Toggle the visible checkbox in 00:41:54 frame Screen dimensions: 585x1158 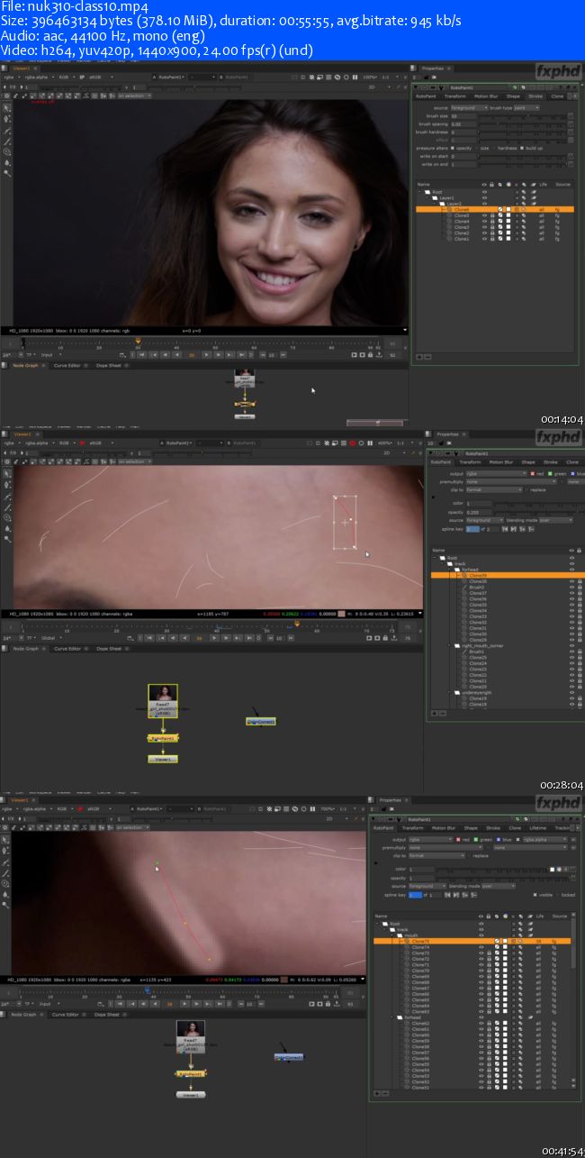535,895
